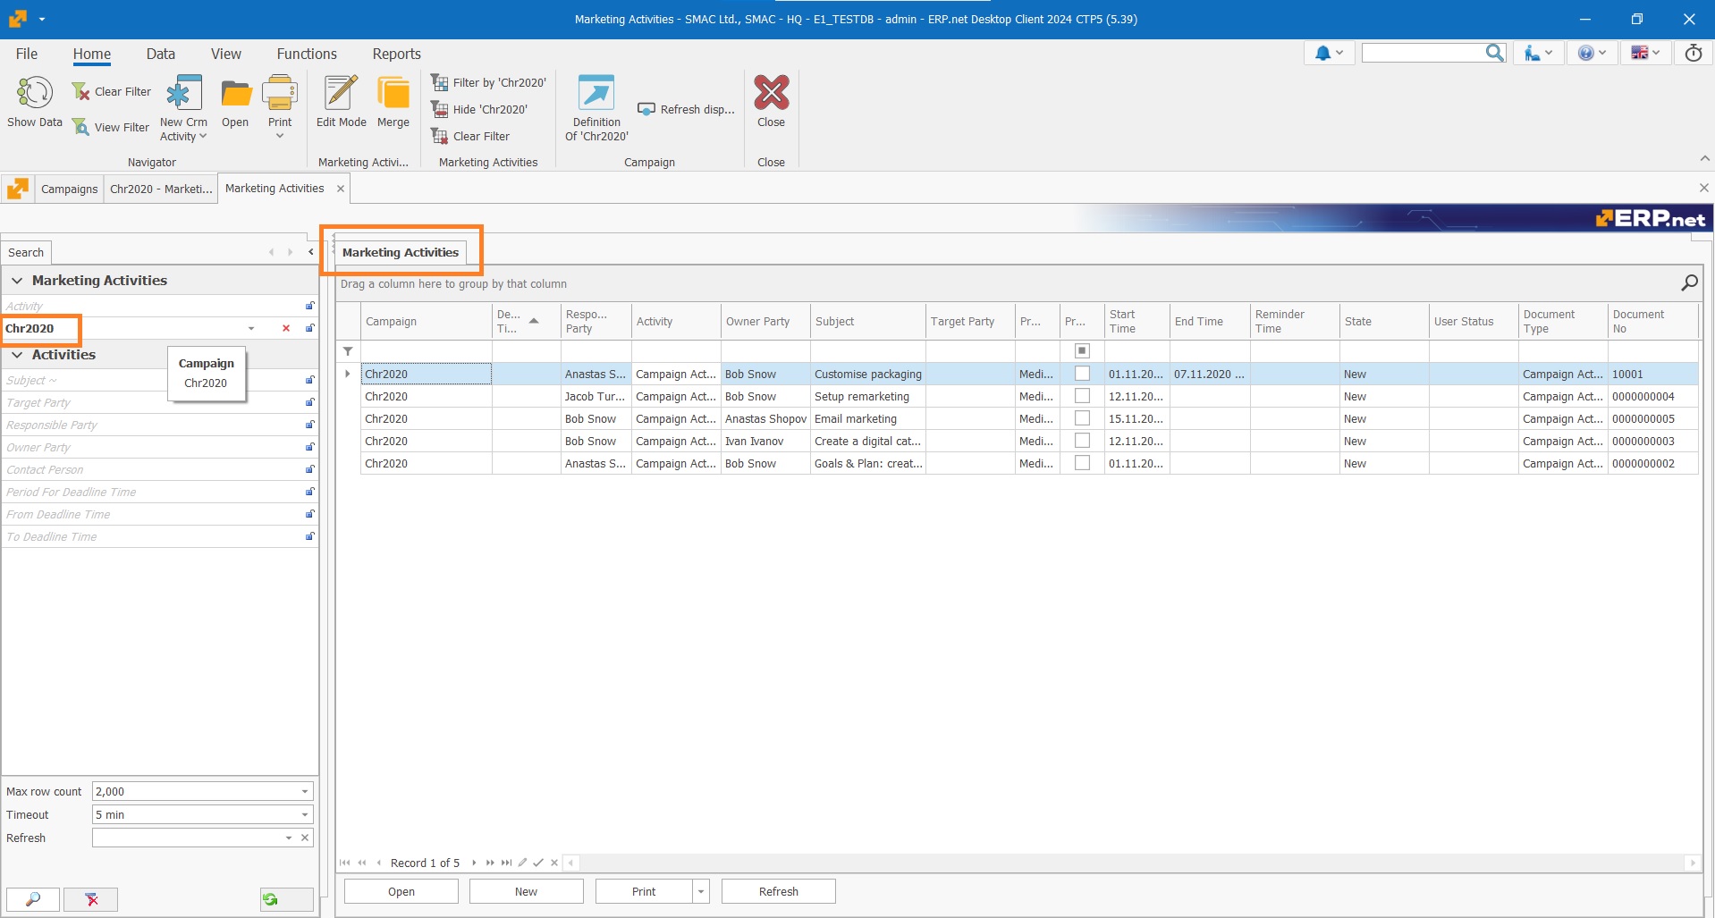Click the Show Data icon
The image size is (1715, 918).
[35, 93]
